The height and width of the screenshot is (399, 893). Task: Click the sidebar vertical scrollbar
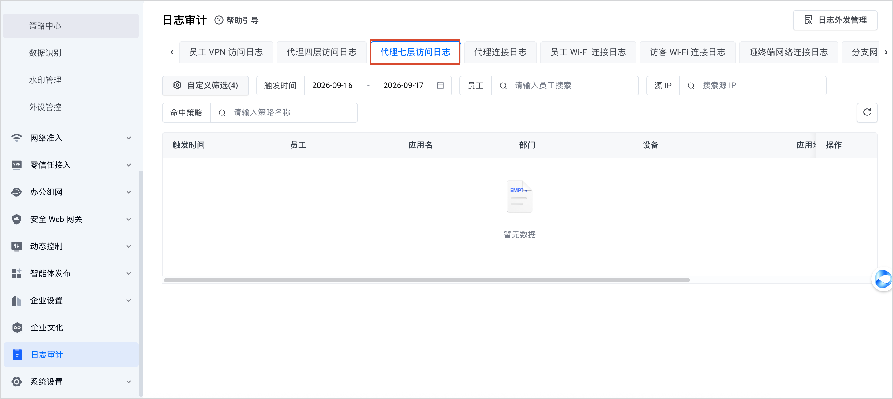pyautogui.click(x=141, y=283)
